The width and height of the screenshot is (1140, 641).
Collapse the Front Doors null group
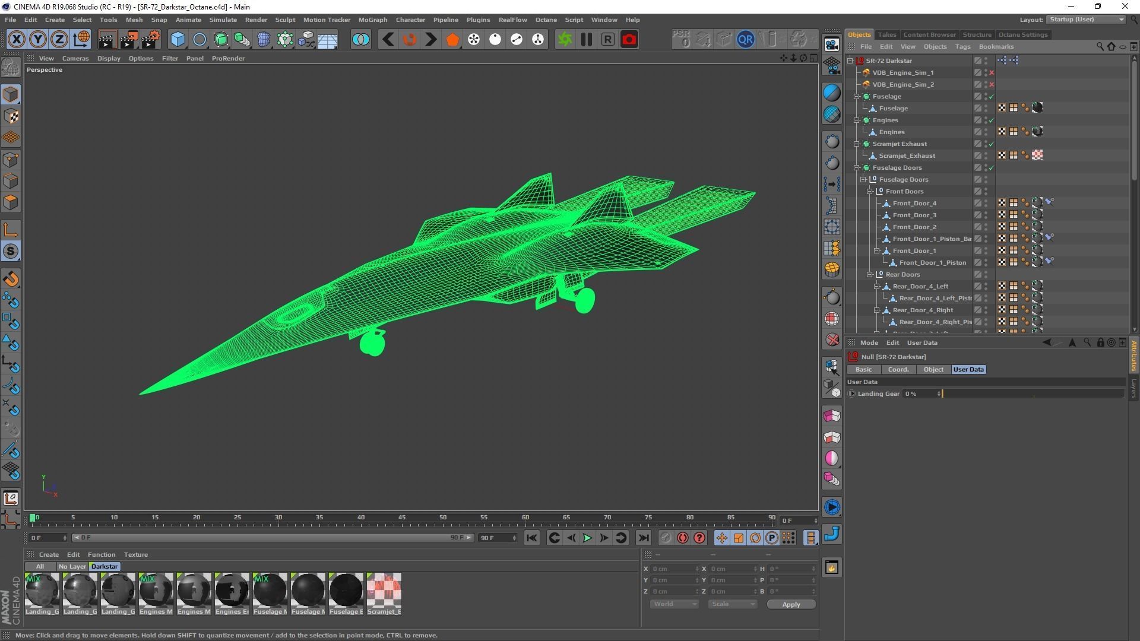(x=870, y=191)
